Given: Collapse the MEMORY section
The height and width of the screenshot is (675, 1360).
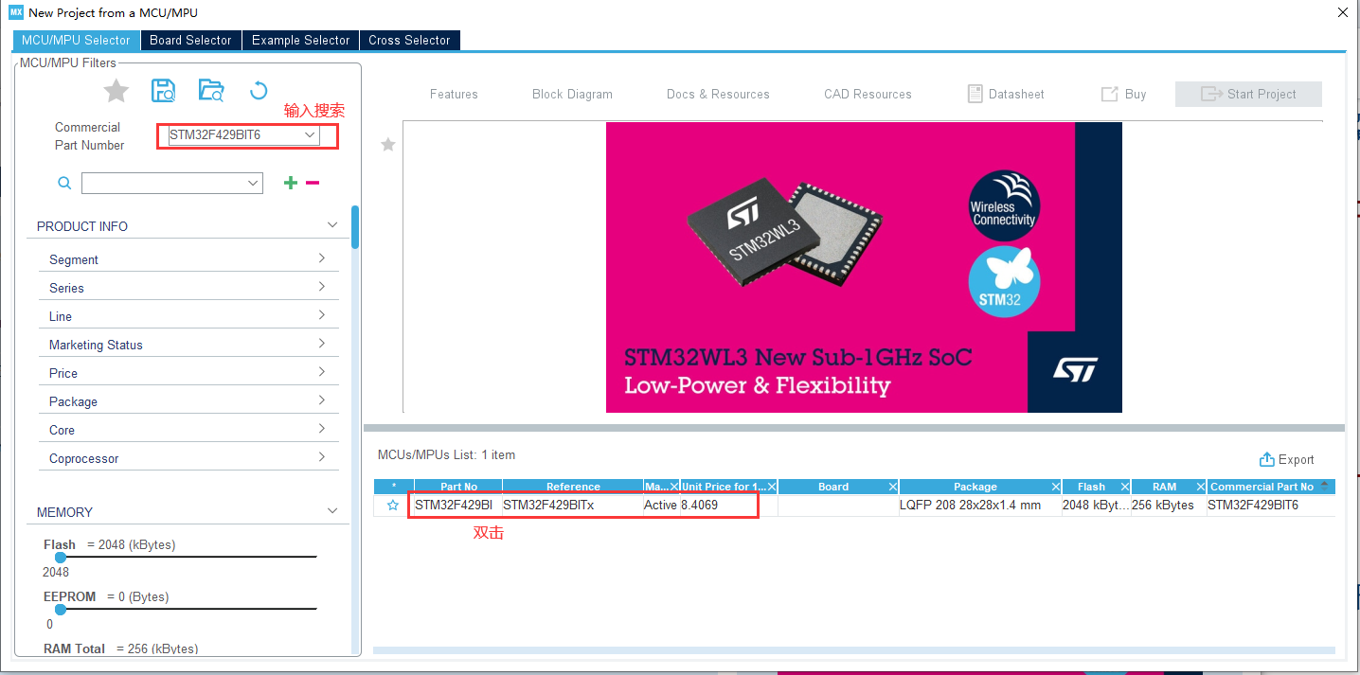Looking at the screenshot, I should [332, 511].
